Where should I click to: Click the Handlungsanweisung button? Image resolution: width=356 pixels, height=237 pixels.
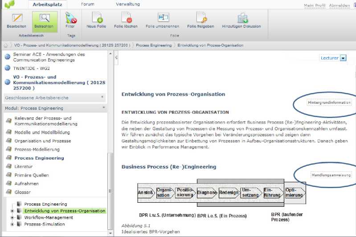pos(331,175)
